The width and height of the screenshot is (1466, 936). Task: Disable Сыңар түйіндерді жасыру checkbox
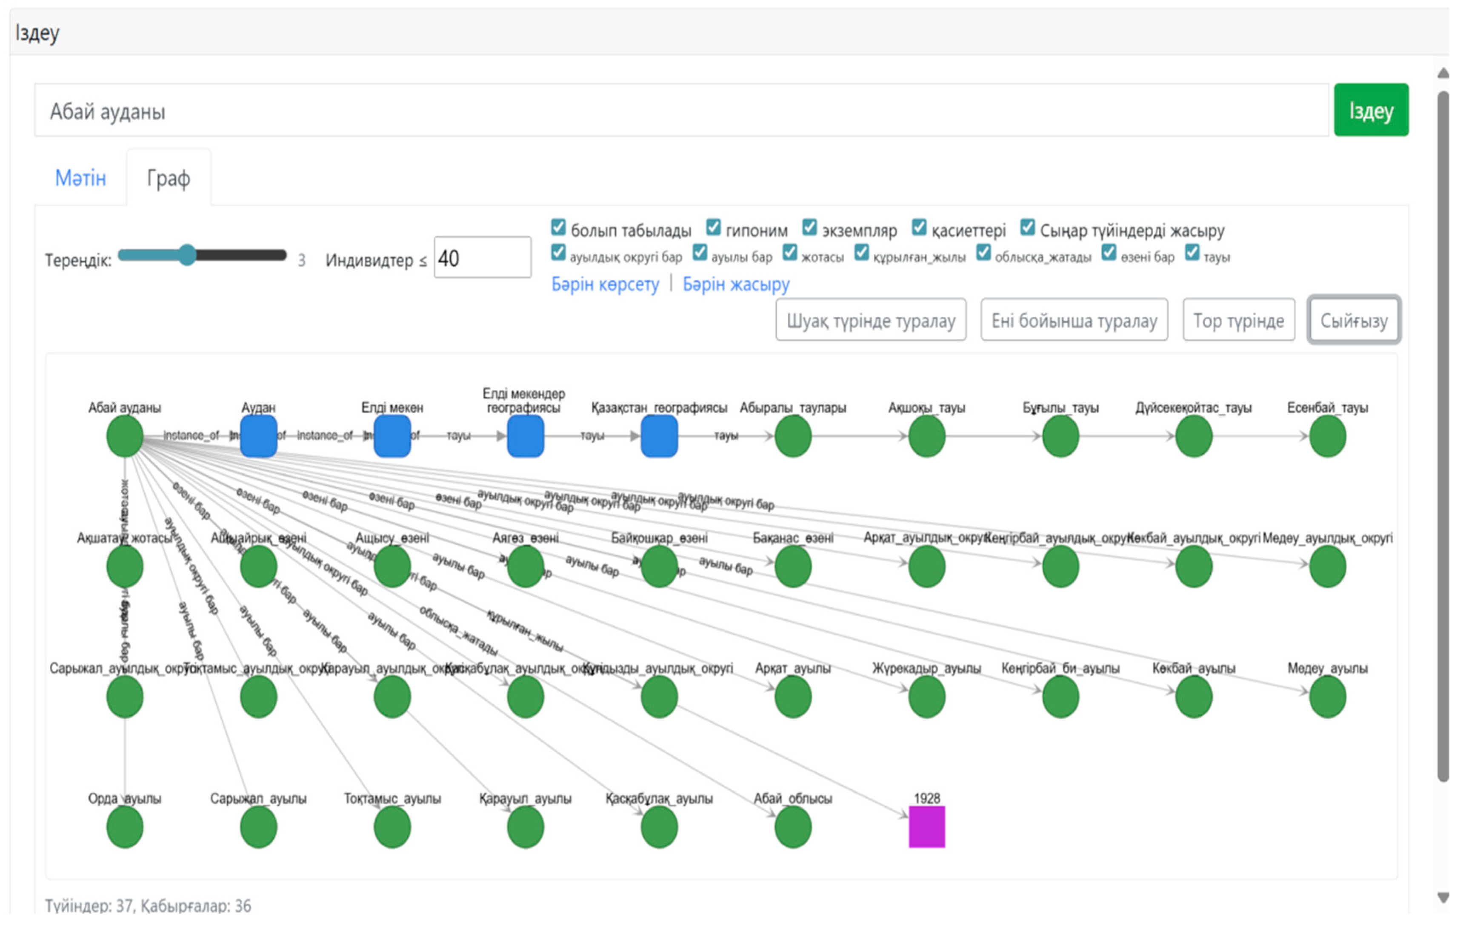1028,228
